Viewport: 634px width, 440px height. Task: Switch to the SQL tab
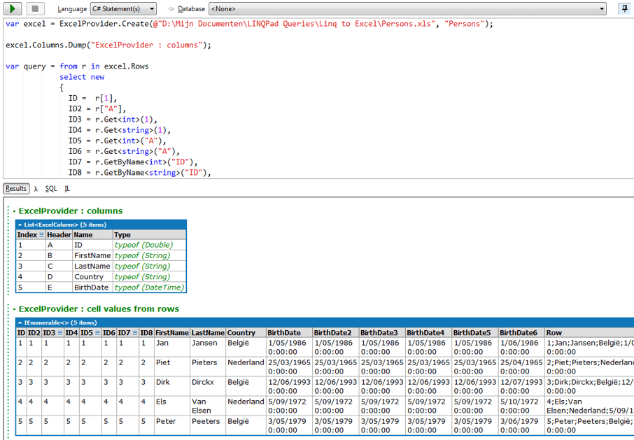(51, 189)
